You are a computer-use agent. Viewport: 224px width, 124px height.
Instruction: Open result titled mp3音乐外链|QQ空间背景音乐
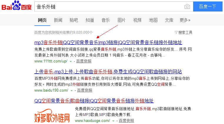pos(108,42)
